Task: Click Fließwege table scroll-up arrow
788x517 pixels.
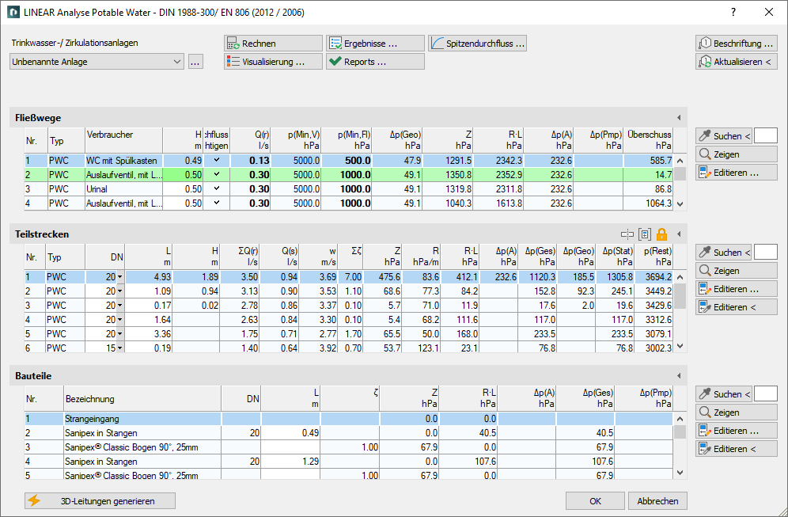Action: (x=680, y=161)
